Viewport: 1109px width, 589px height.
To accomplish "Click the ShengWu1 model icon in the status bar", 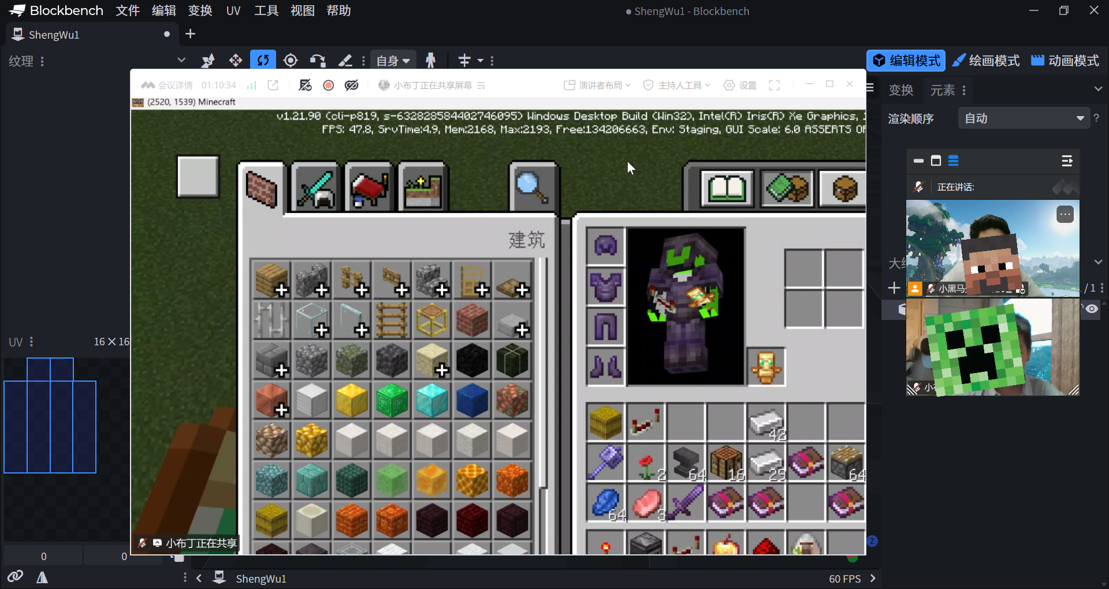I will coord(219,577).
